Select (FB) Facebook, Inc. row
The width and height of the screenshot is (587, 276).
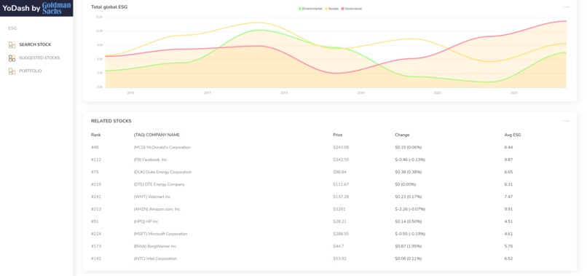[330, 160]
